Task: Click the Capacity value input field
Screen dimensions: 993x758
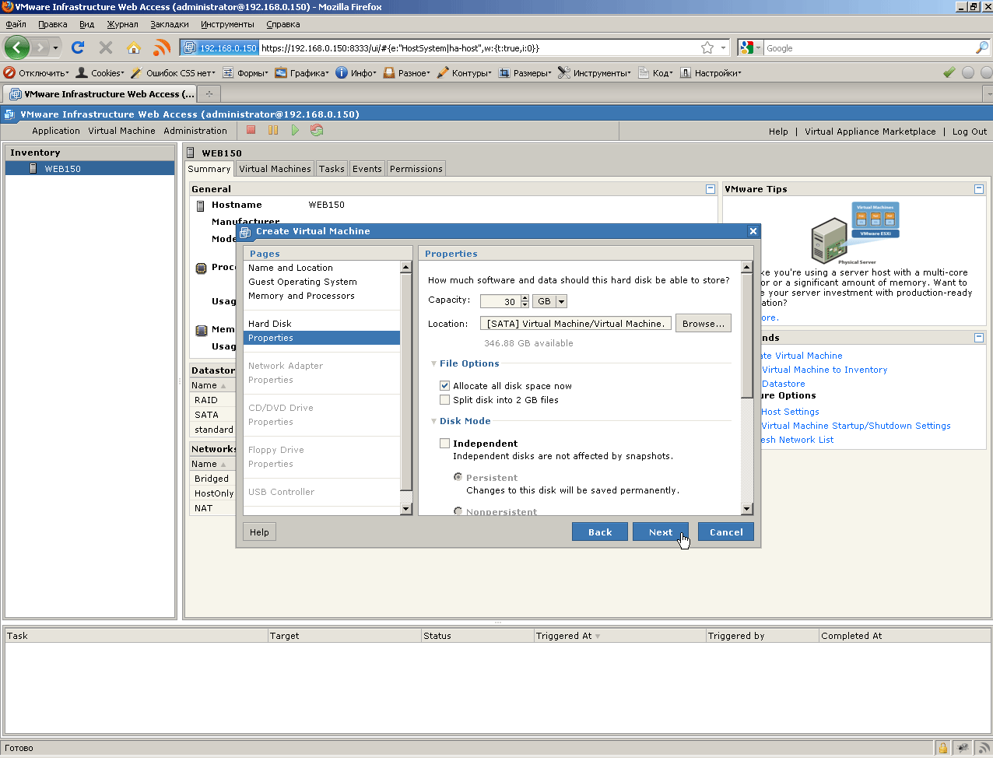Action: point(500,301)
